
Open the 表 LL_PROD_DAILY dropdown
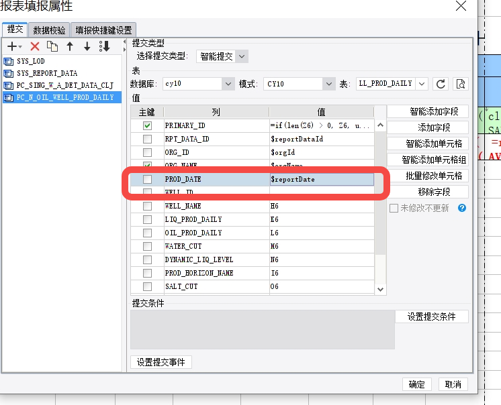(x=422, y=84)
